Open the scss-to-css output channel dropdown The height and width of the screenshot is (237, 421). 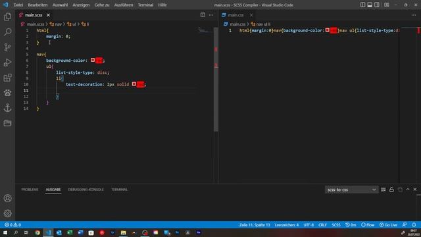click(351, 190)
